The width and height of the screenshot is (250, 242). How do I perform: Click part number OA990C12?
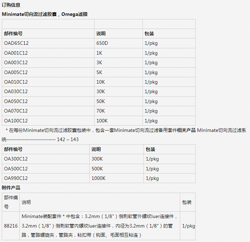tap(16, 178)
